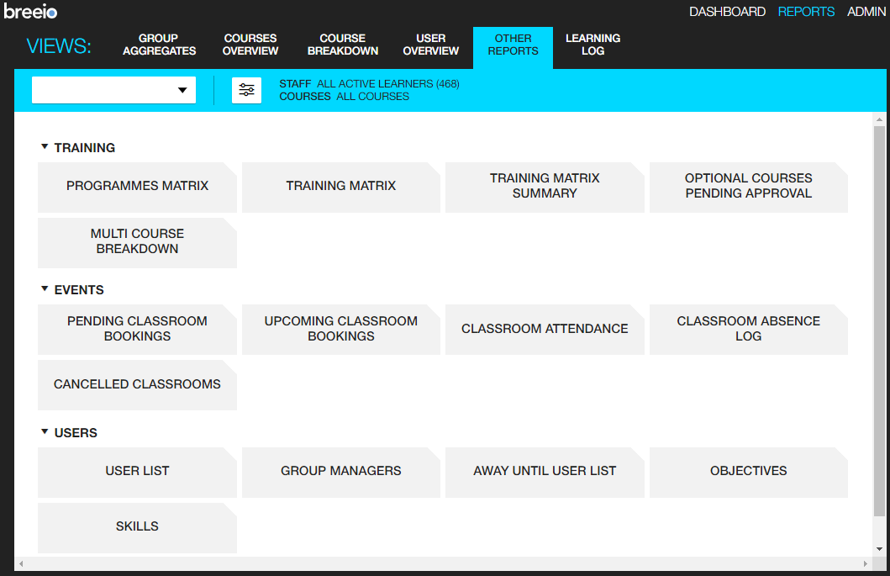This screenshot has width=890, height=576.
Task: Switch to the Group Aggregates view
Action: (159, 45)
